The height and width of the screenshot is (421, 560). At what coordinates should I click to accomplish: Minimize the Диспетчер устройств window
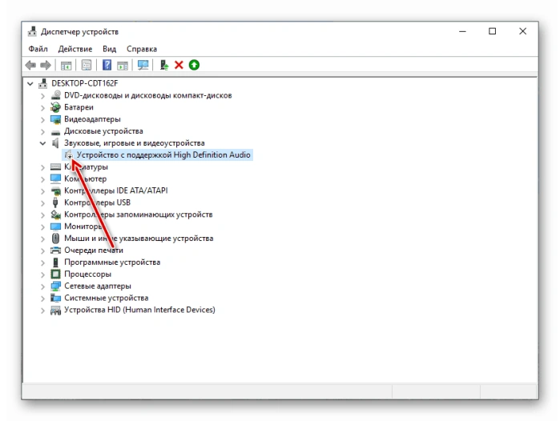pyautogui.click(x=462, y=31)
